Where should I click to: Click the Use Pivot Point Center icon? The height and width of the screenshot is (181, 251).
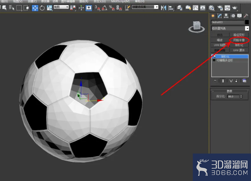coord(73,8)
